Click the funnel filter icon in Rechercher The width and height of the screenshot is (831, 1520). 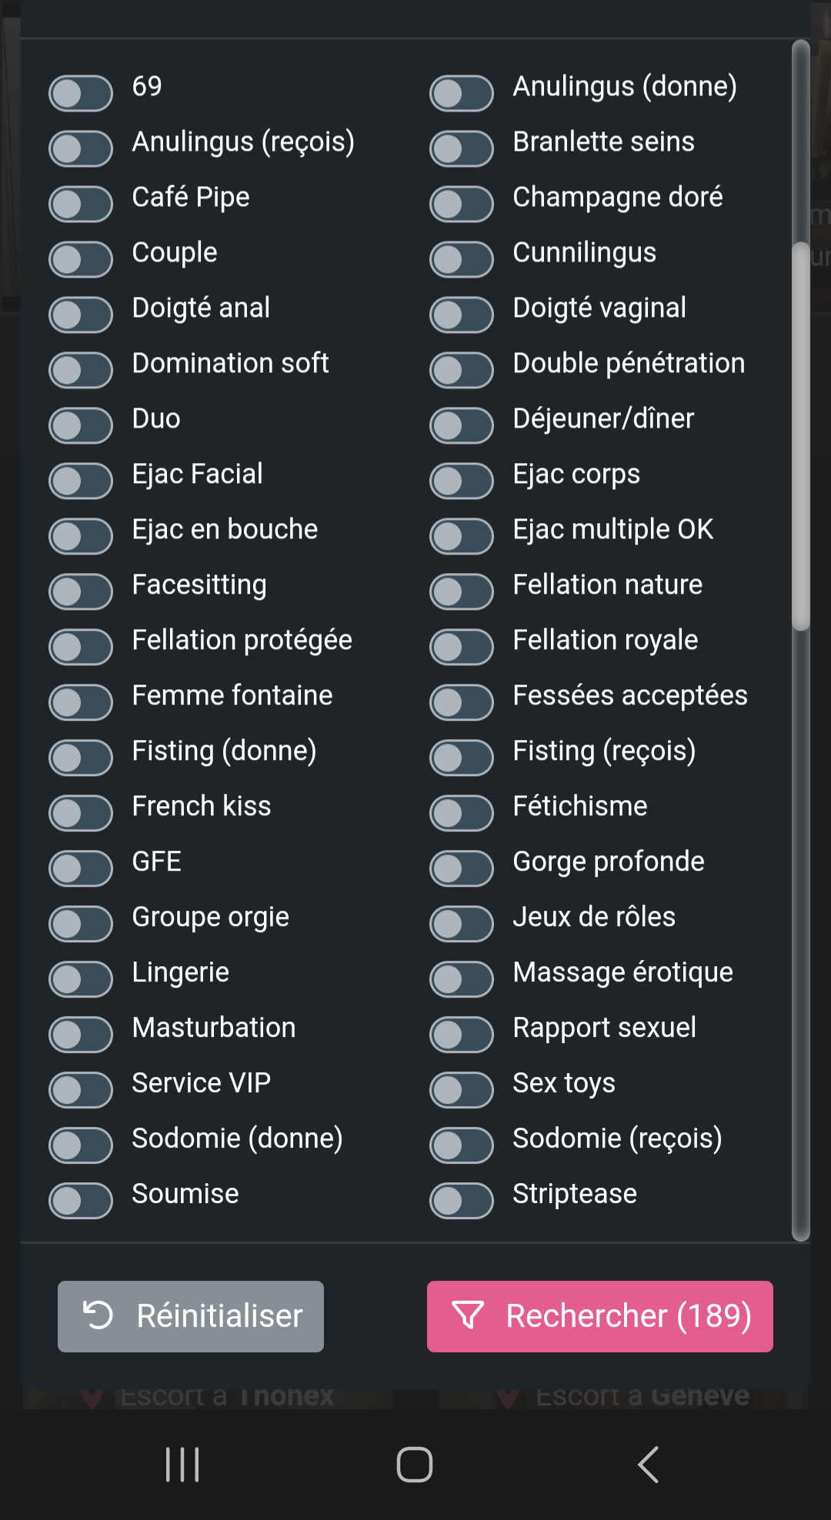coord(468,1315)
